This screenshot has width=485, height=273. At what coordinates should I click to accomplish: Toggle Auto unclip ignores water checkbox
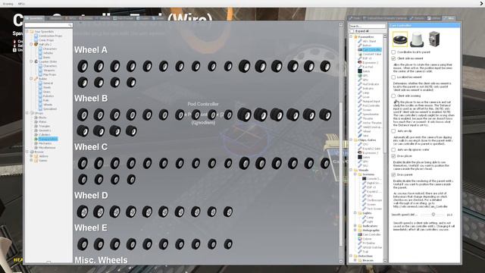pos(393,150)
